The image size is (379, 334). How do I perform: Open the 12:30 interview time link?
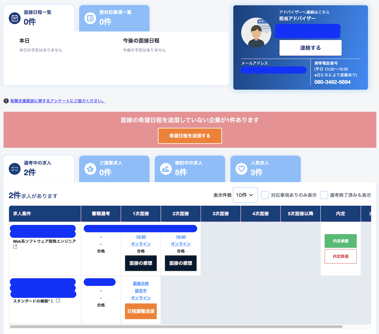tap(141, 237)
